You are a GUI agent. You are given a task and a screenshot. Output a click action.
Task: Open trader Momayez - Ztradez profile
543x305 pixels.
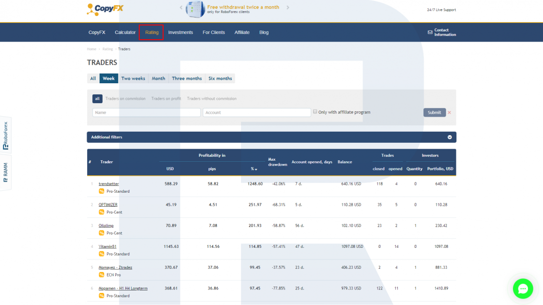115,268
